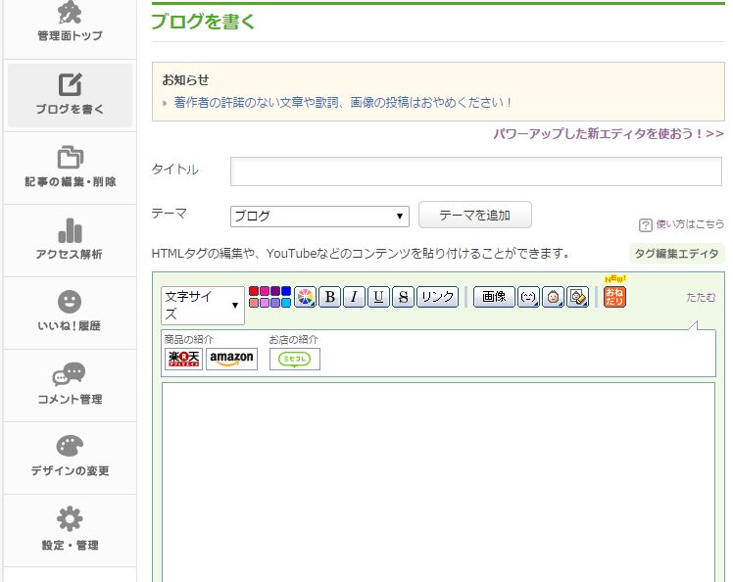Apply strikethrough formatting

pyautogui.click(x=403, y=297)
